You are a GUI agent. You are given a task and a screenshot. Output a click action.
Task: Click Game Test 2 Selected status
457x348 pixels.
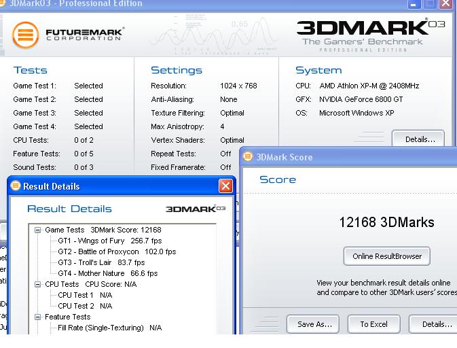pyautogui.click(x=88, y=99)
